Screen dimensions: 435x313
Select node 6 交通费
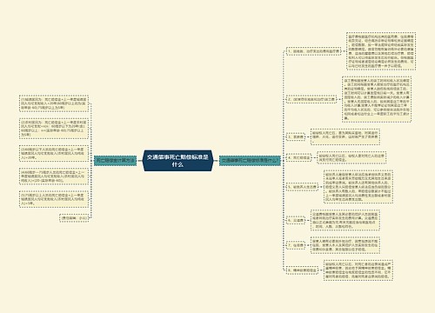[296, 220]
